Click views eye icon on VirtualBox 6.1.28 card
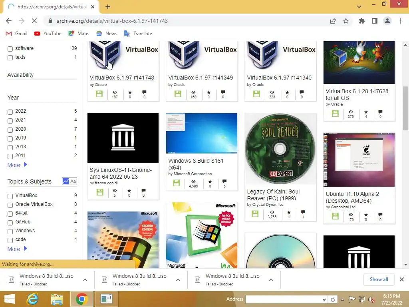The image size is (409, 307). 351,112
